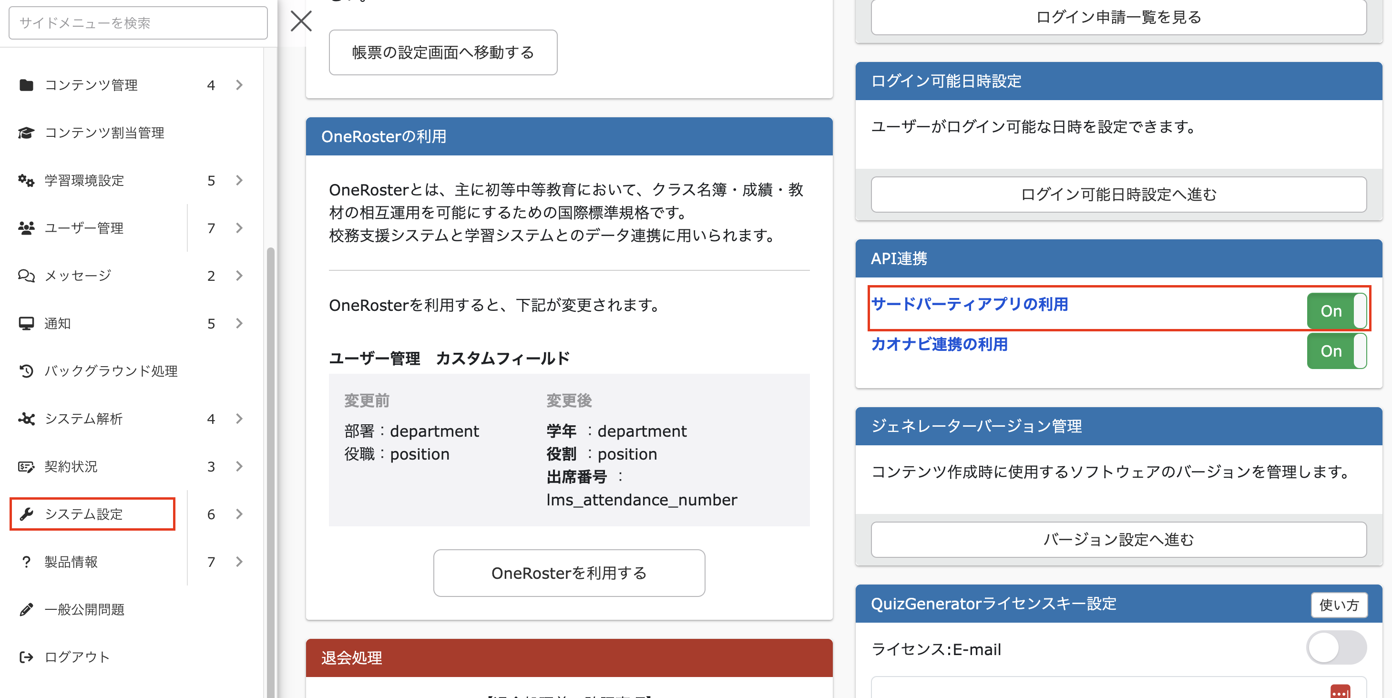This screenshot has height=698, width=1392.
Task: Expand the システム解析 submenu chevron
Action: 239,419
